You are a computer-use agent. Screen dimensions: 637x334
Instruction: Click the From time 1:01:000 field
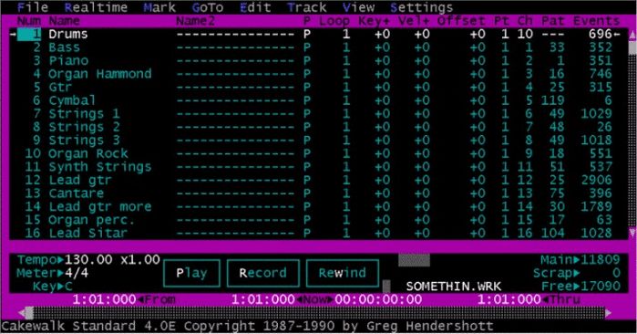point(105,300)
